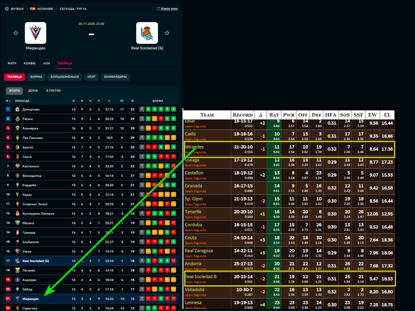Viewport: 415px width, 311px height.
Task: Select the БОМБАРДИРЫ filter button
Action: coord(115,77)
